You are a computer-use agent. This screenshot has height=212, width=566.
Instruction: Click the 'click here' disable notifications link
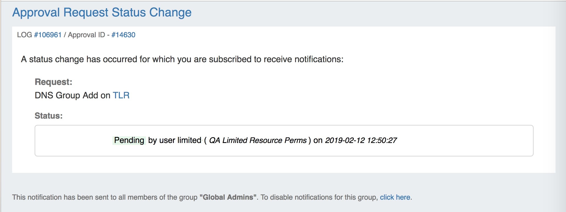395,197
